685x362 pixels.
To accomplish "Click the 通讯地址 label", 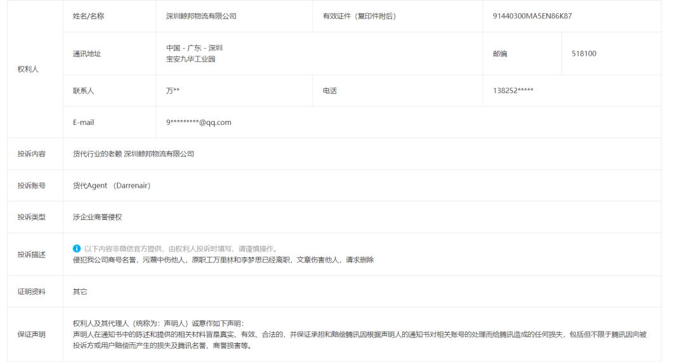I will 86,54.
